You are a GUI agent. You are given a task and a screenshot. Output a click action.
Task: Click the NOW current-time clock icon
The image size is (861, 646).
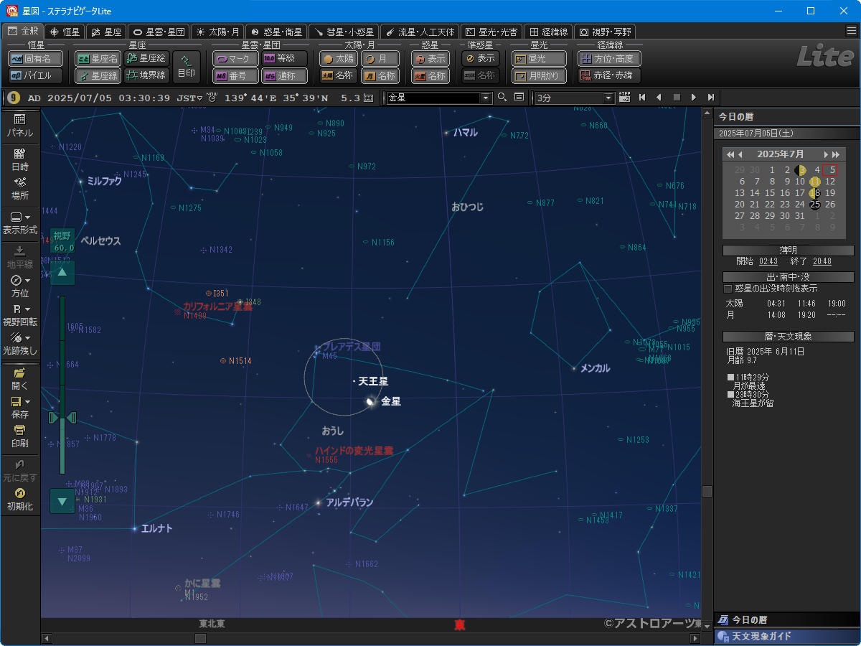[212, 97]
